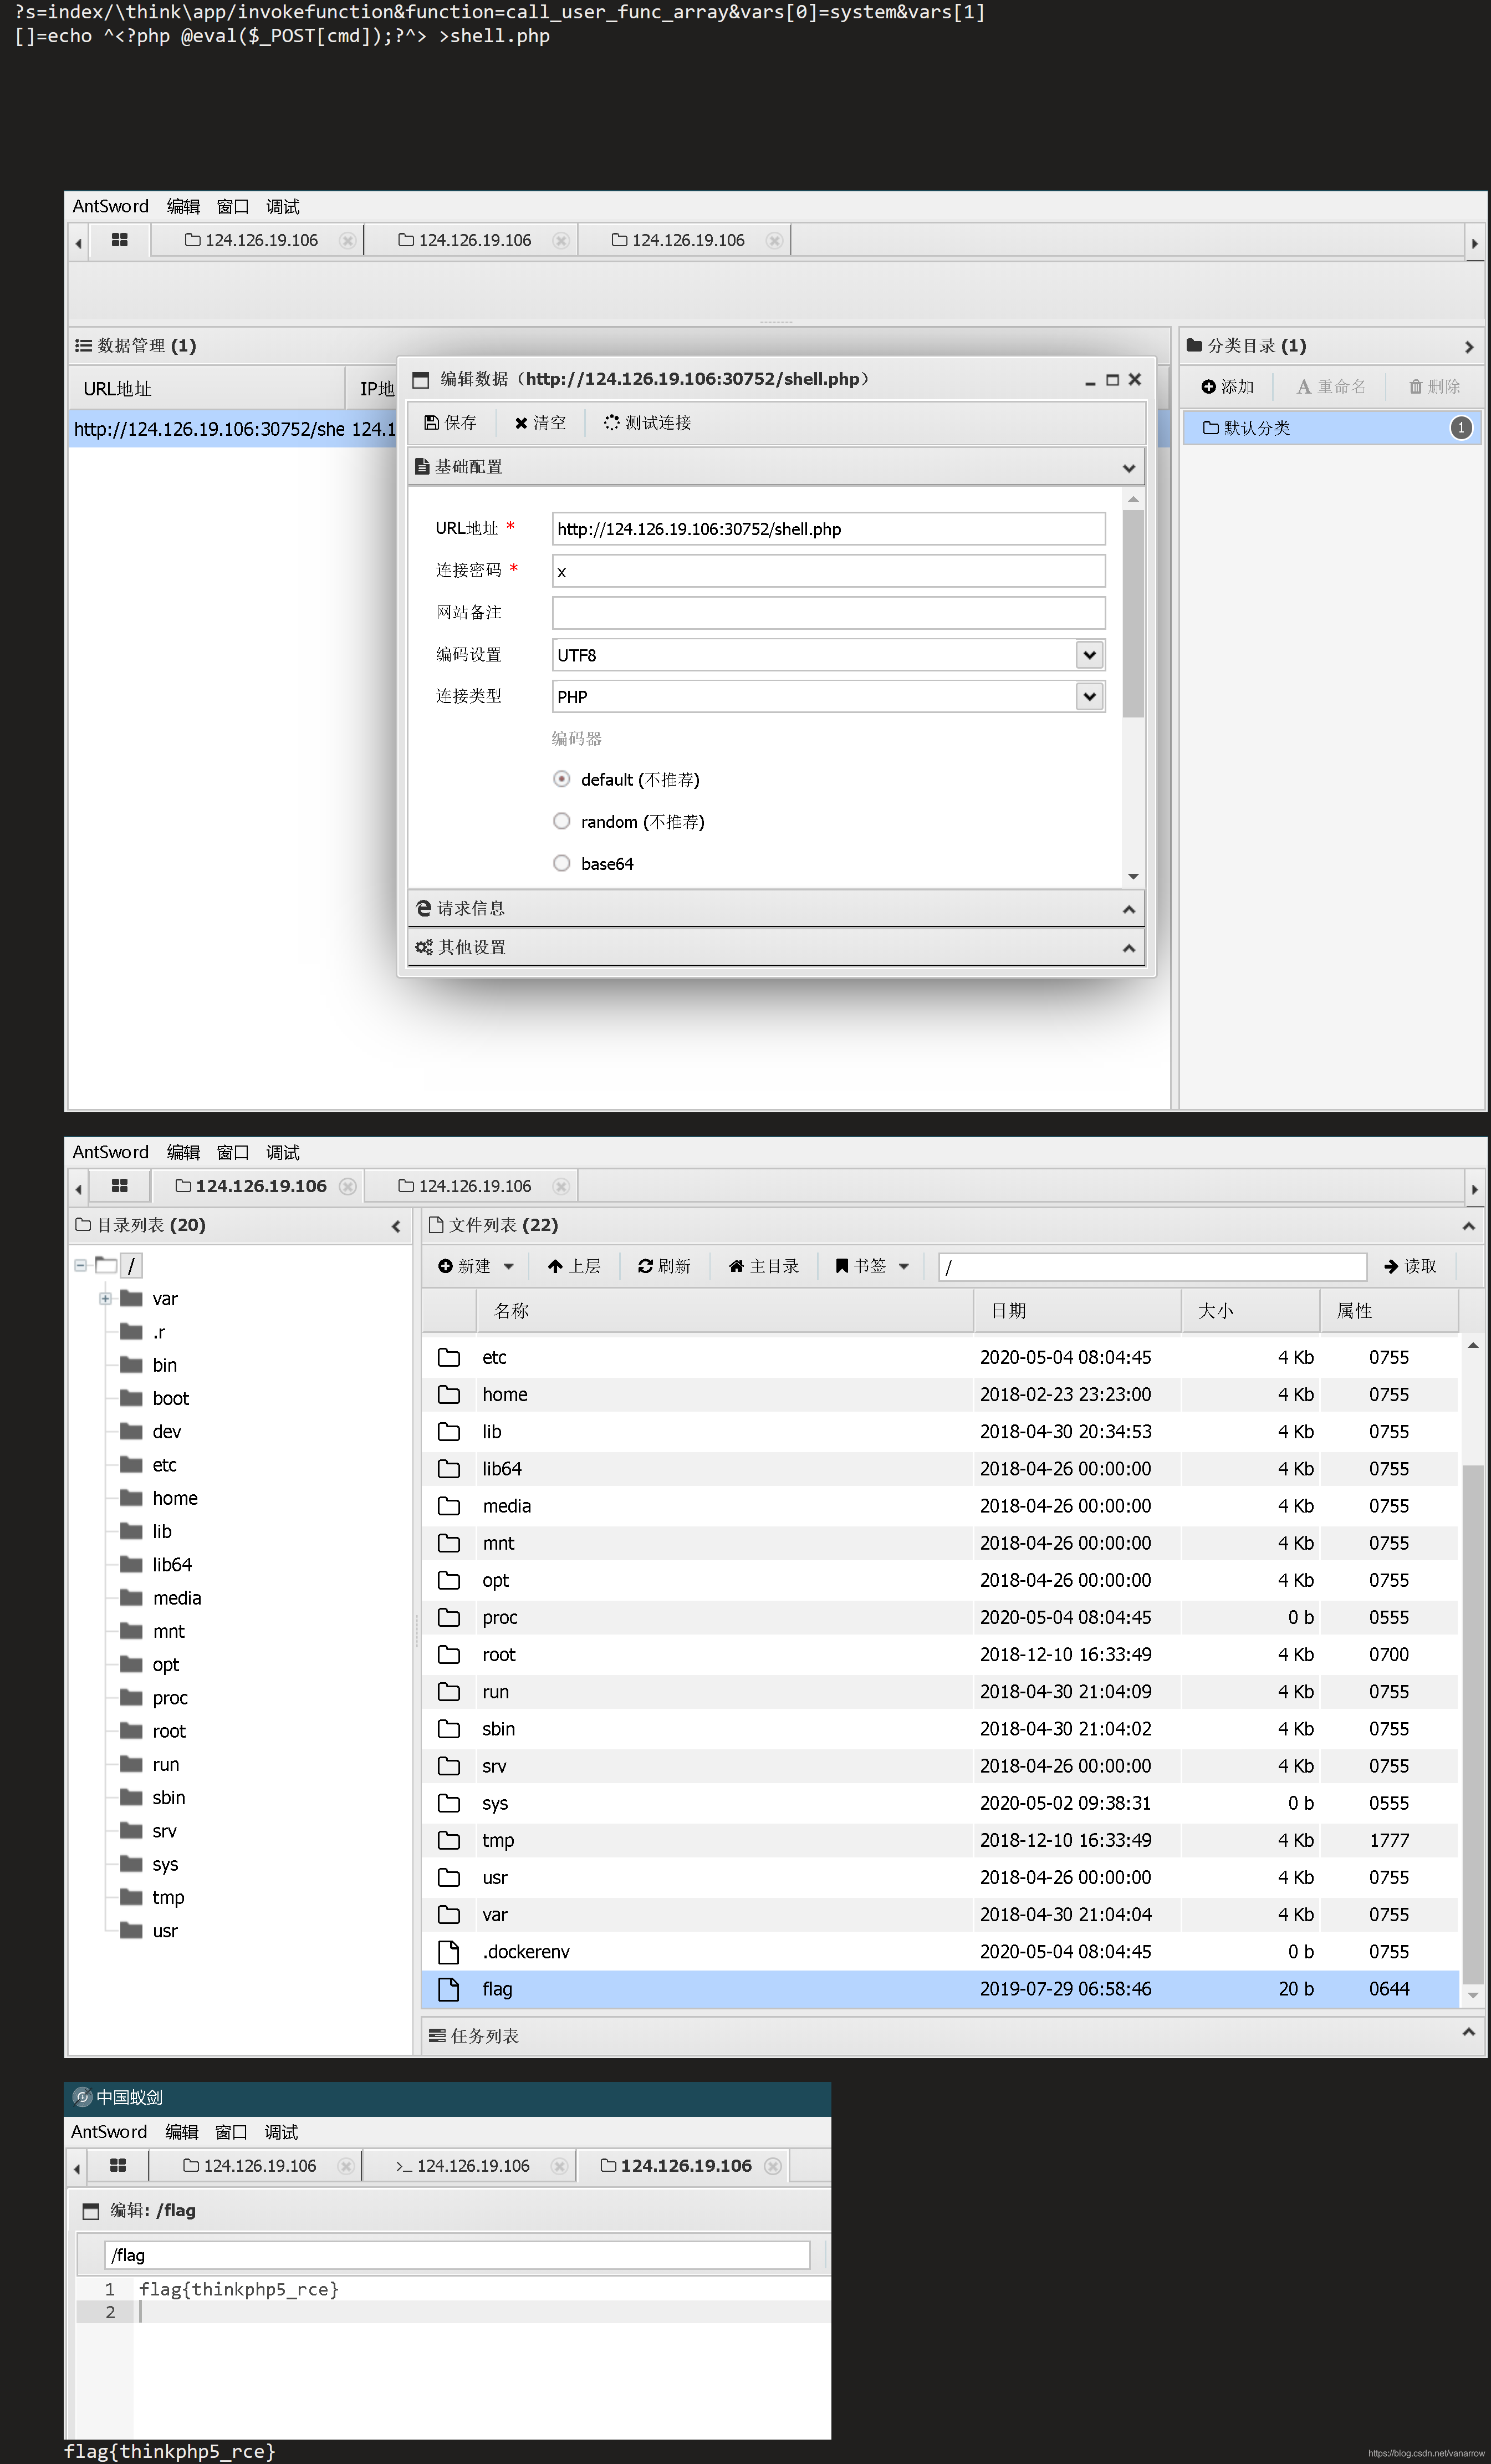Open the AntSword menu in middle window

[110, 1152]
